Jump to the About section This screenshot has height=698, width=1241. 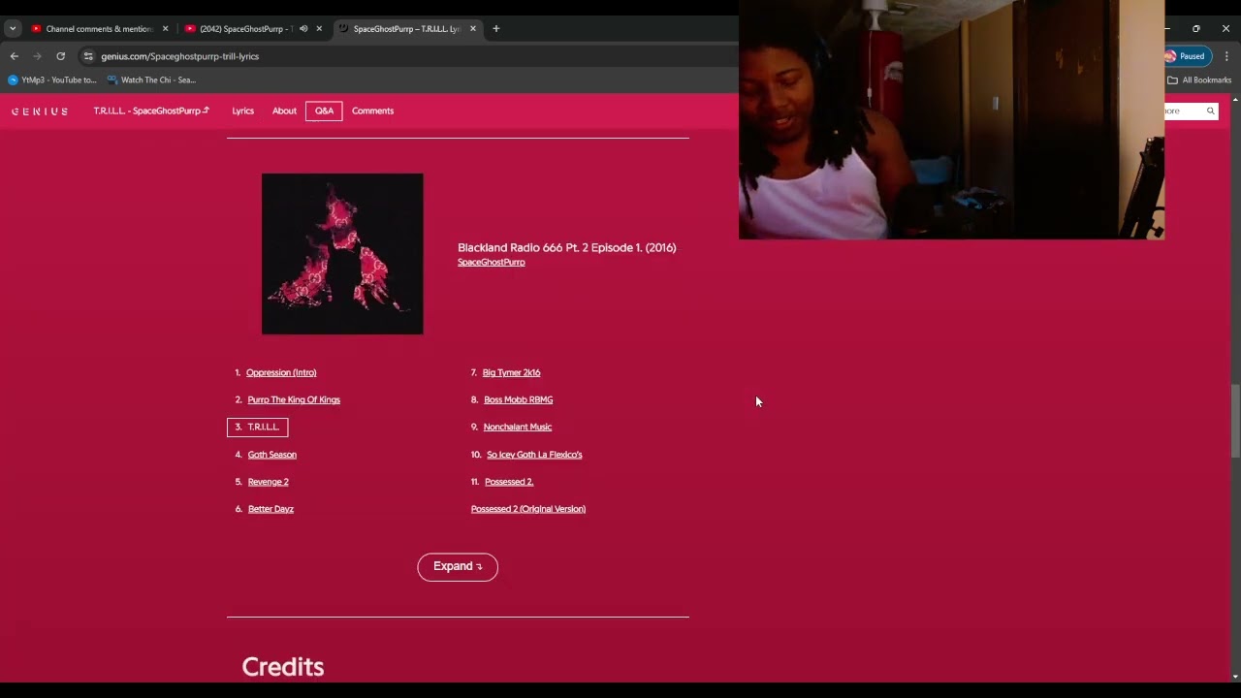(x=284, y=111)
